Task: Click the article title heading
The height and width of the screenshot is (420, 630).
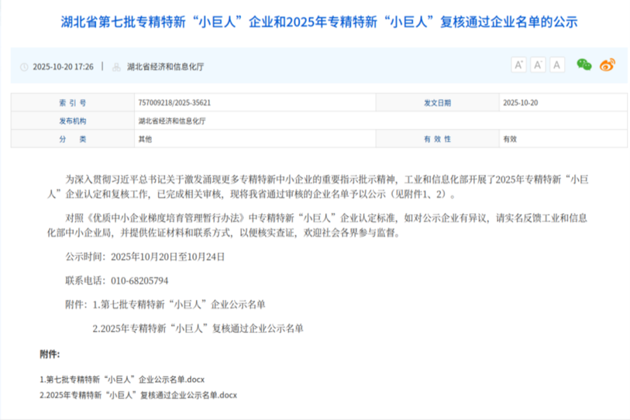Action: click(x=315, y=22)
